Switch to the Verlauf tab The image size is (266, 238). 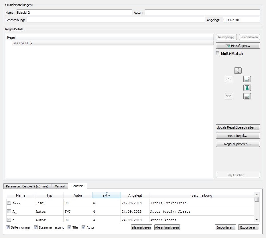[60, 186]
